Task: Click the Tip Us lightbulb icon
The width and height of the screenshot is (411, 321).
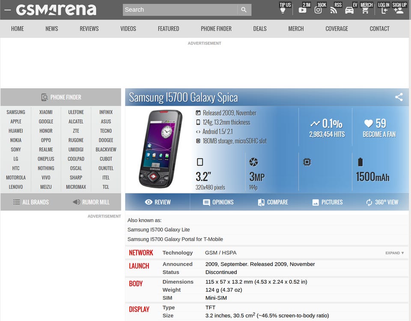Action: tap(283, 10)
